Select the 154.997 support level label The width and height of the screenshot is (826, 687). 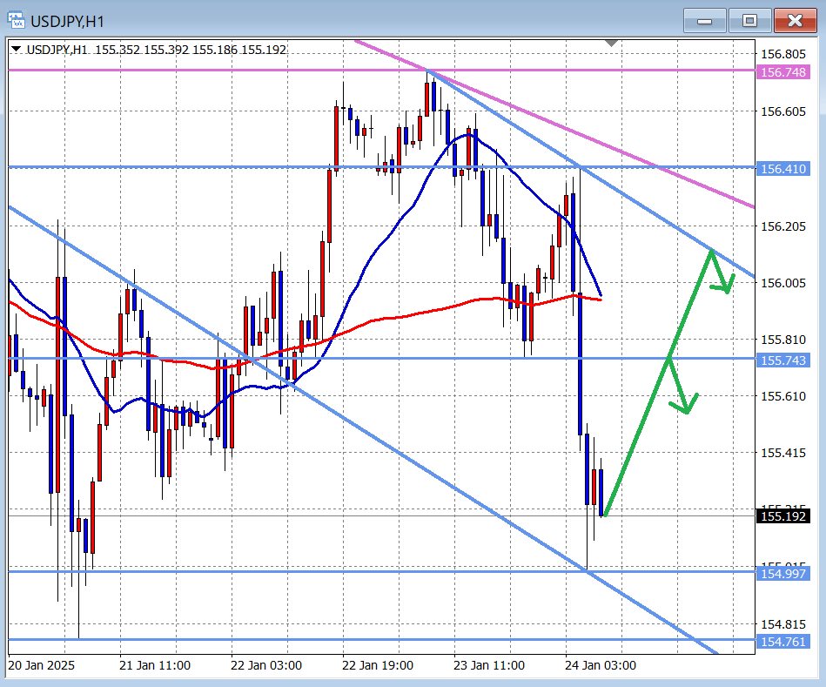(x=782, y=572)
